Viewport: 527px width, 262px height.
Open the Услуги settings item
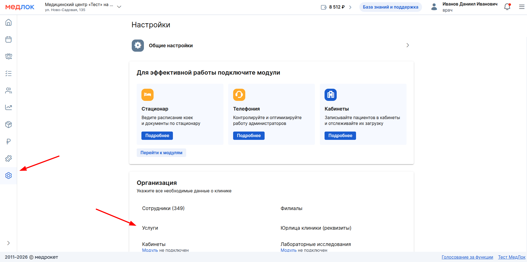click(x=150, y=228)
